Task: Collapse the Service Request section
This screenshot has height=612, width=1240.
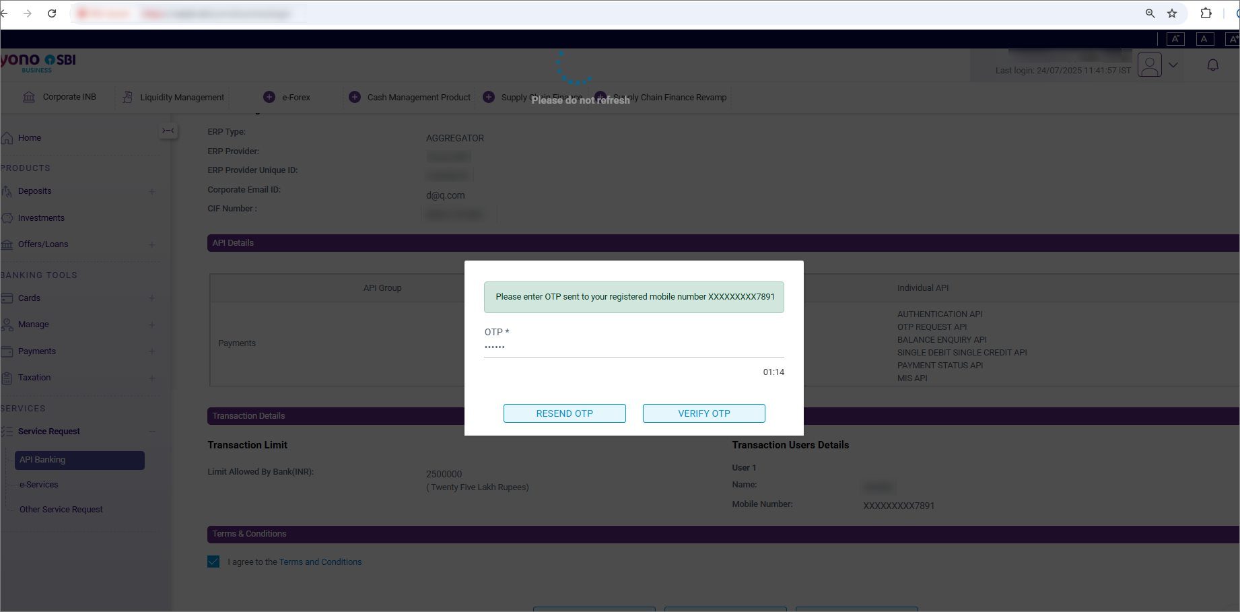Action: point(152,432)
